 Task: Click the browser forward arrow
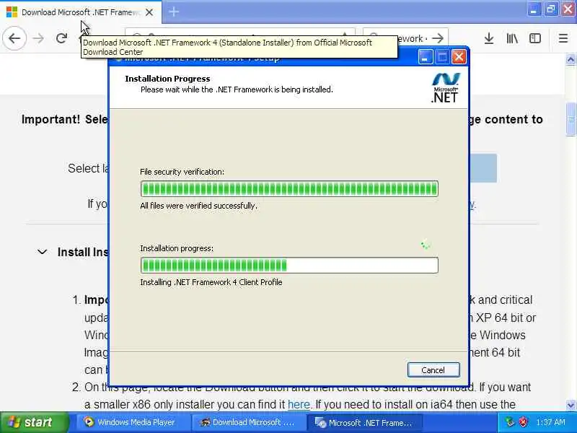[38, 38]
